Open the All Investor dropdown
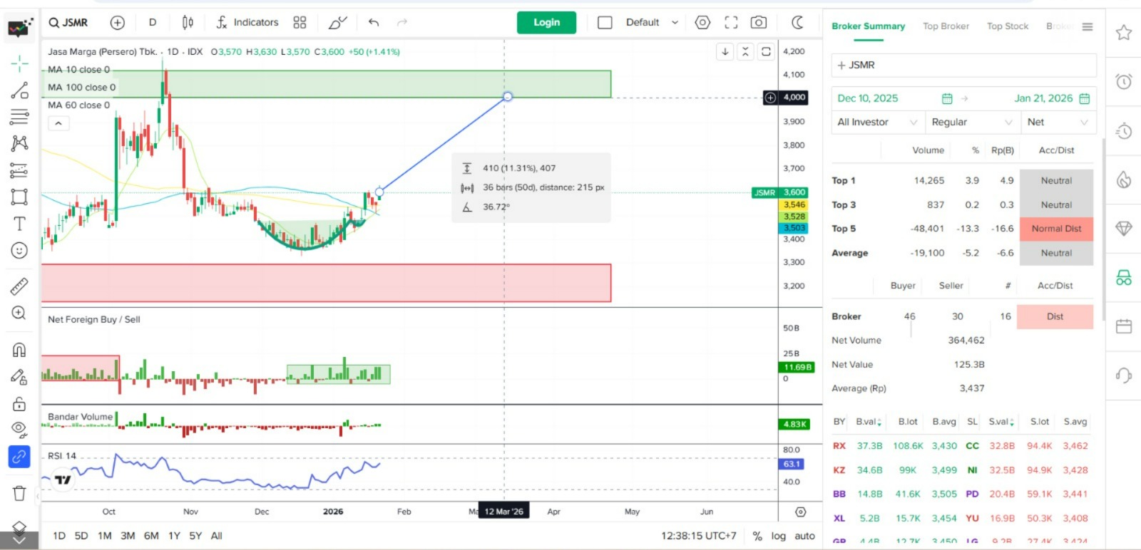 [x=878, y=122]
